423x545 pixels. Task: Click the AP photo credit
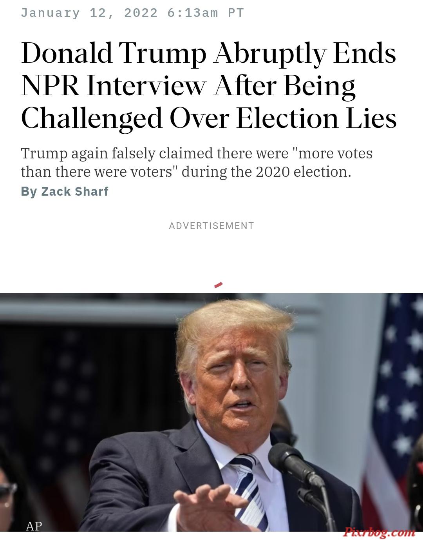[x=34, y=526]
